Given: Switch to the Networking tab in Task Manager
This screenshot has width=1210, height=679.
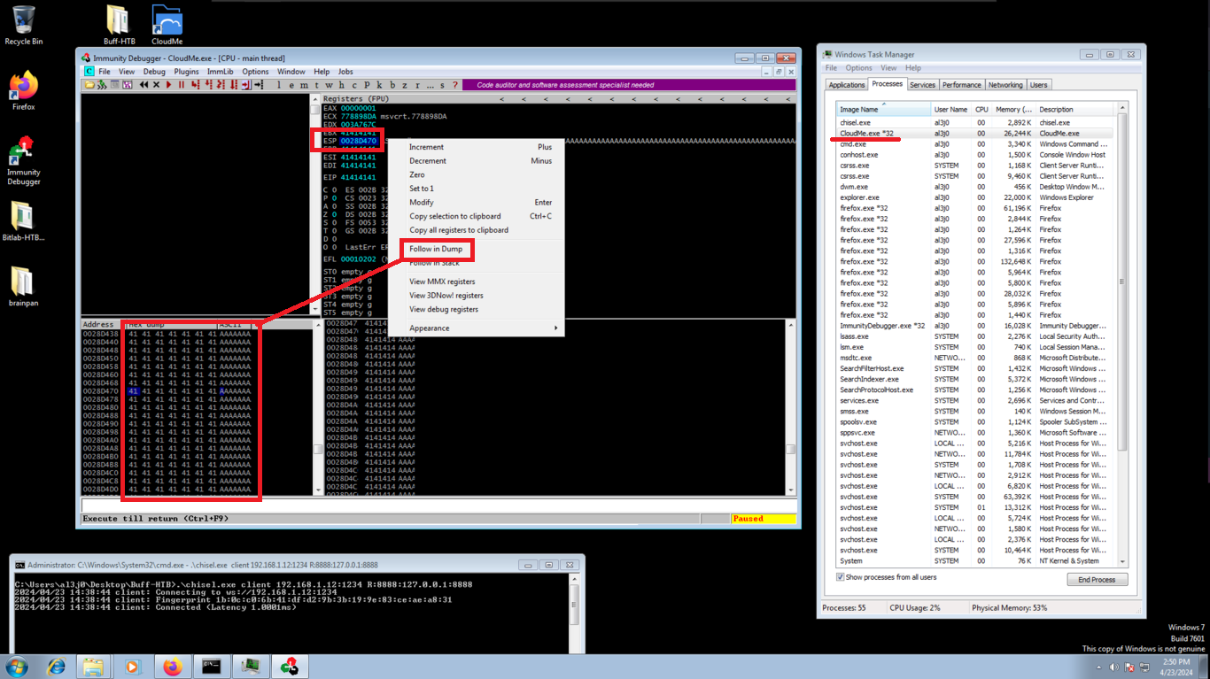Looking at the screenshot, I should [x=1005, y=85].
